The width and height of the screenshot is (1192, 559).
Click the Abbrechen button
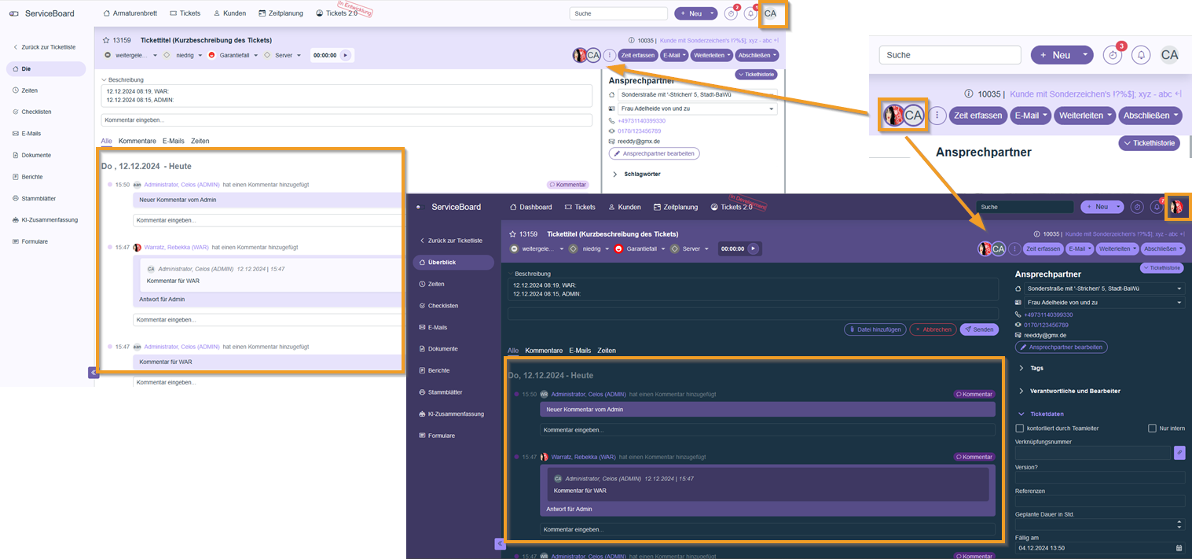click(933, 329)
